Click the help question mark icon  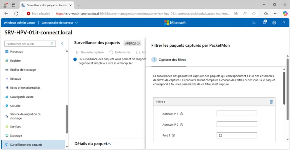pyautogui.click(x=283, y=22)
